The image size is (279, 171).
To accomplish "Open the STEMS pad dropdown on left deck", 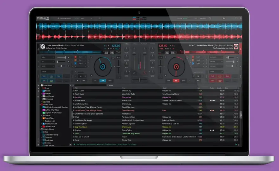I will (x=48, y=72).
